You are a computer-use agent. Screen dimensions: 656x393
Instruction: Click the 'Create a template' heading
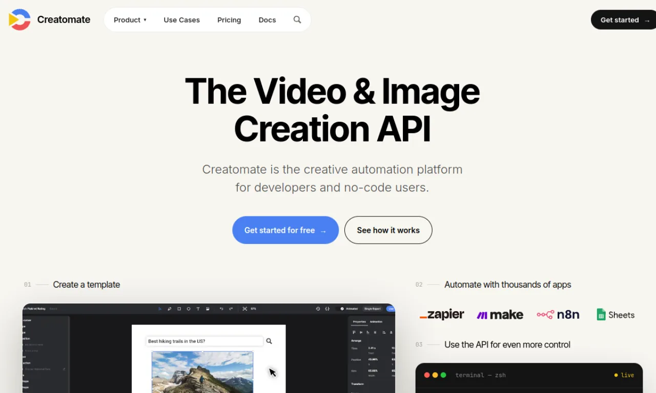(87, 285)
